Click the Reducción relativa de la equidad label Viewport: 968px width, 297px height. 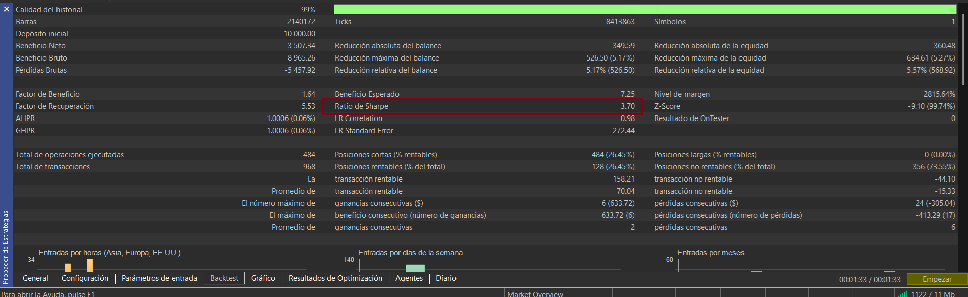click(x=709, y=70)
